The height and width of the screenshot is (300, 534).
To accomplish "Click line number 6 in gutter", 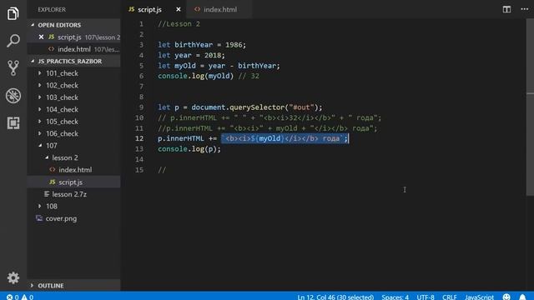I will [141, 76].
